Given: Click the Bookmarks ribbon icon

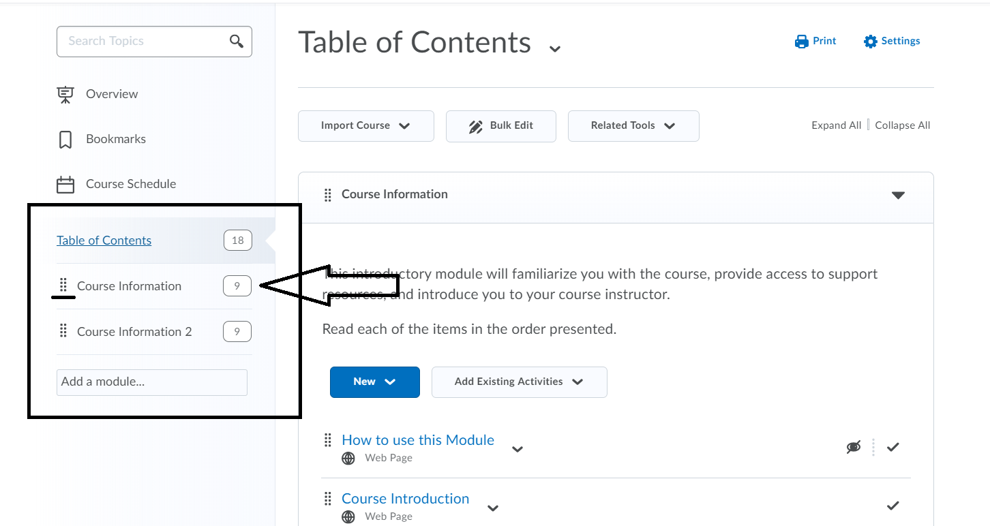Looking at the screenshot, I should click(65, 140).
